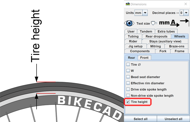Select the Rear wheel sub-tab
This screenshot has width=190, height=122.
[x=131, y=58]
